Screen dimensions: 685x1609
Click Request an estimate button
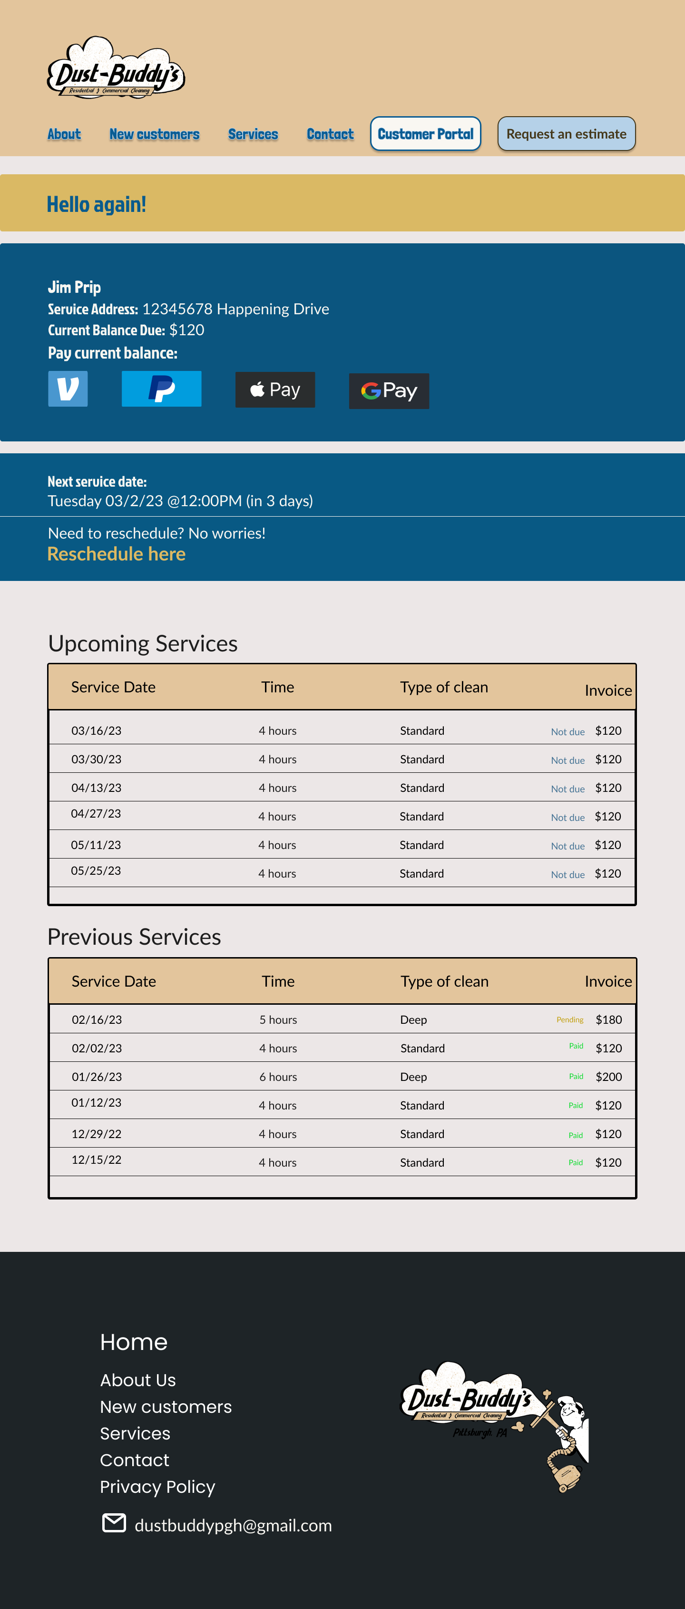(x=567, y=134)
